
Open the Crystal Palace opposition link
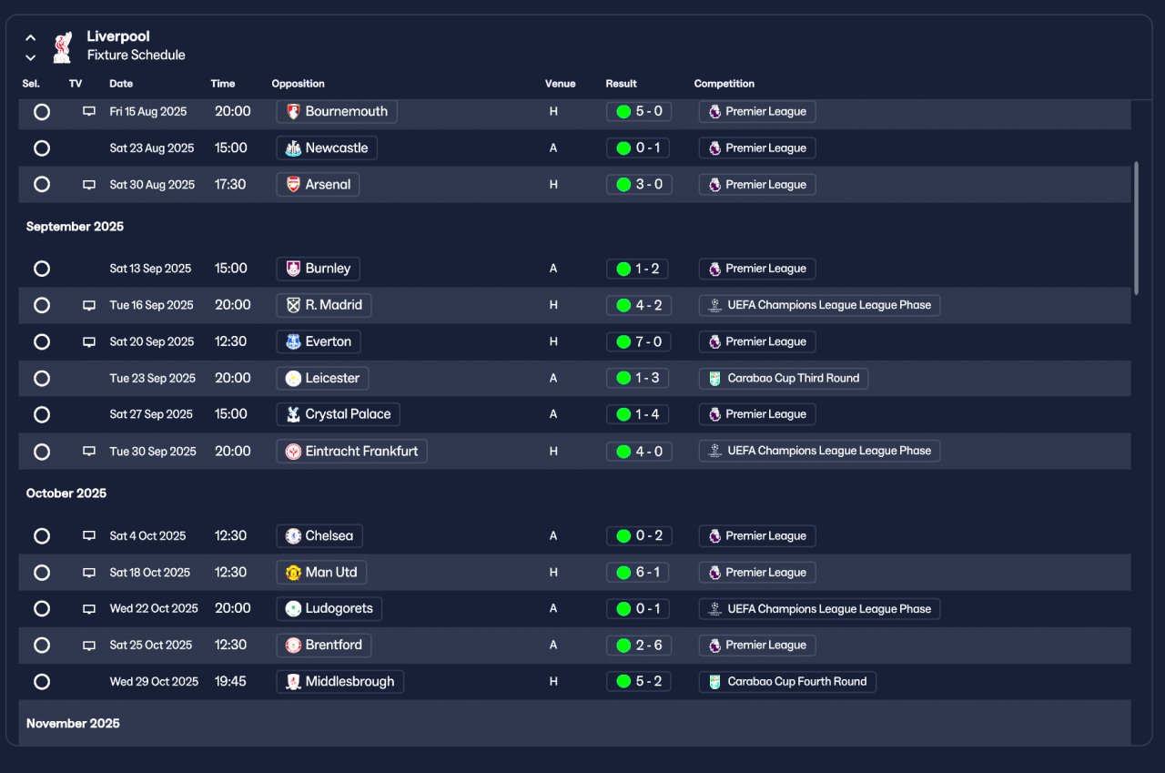pyautogui.click(x=338, y=414)
